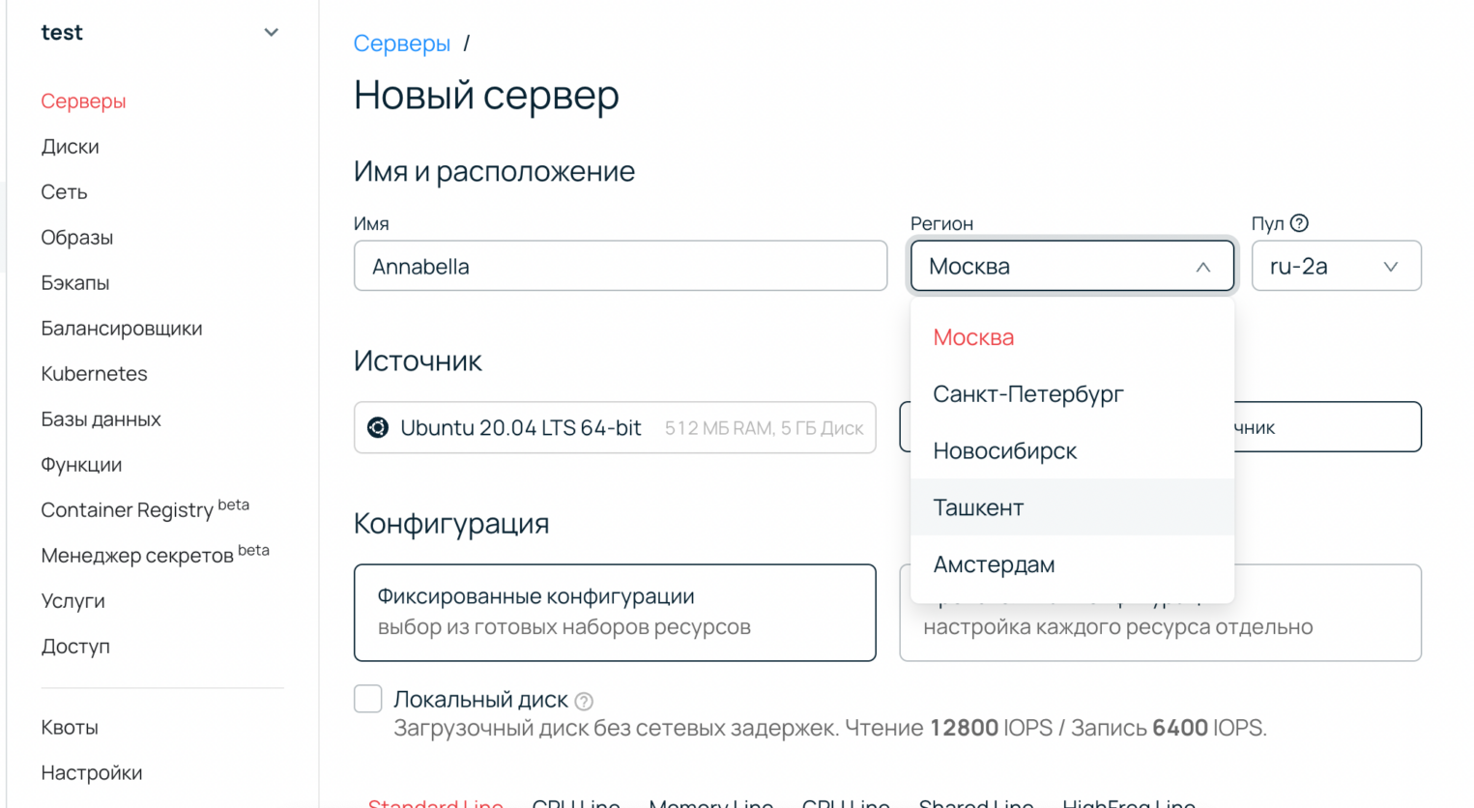The height and width of the screenshot is (808, 1474).
Task: Enable the Локальный диск checkbox
Action: click(x=368, y=699)
